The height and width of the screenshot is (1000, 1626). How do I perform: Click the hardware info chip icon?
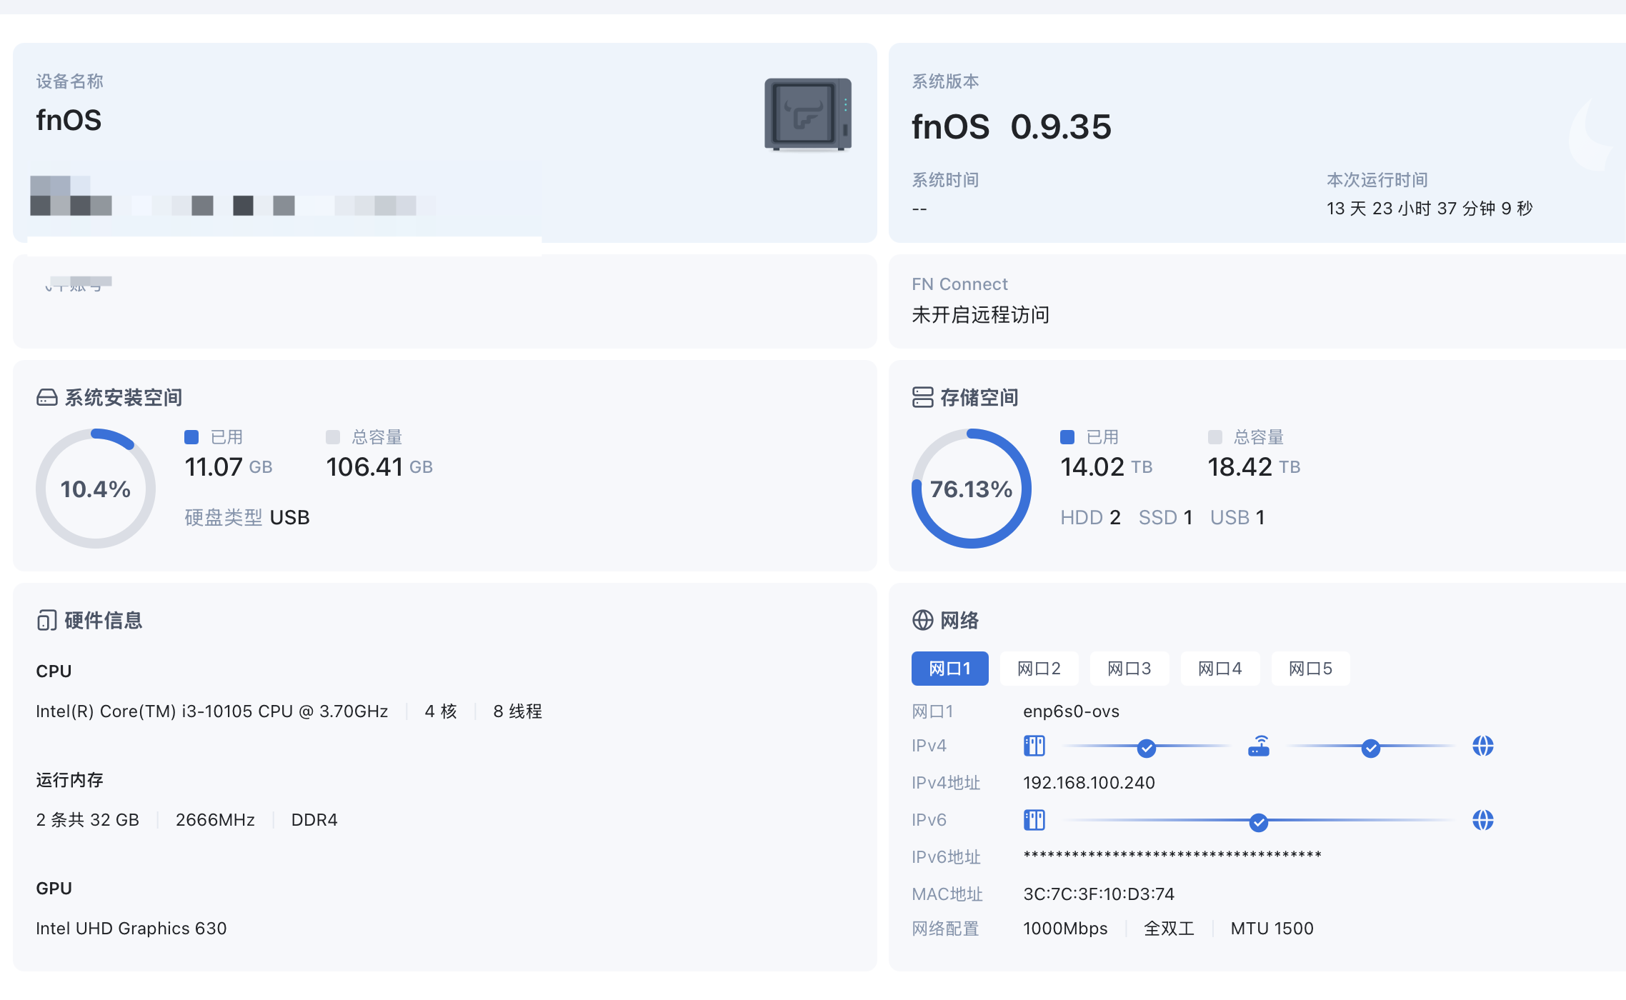47,620
